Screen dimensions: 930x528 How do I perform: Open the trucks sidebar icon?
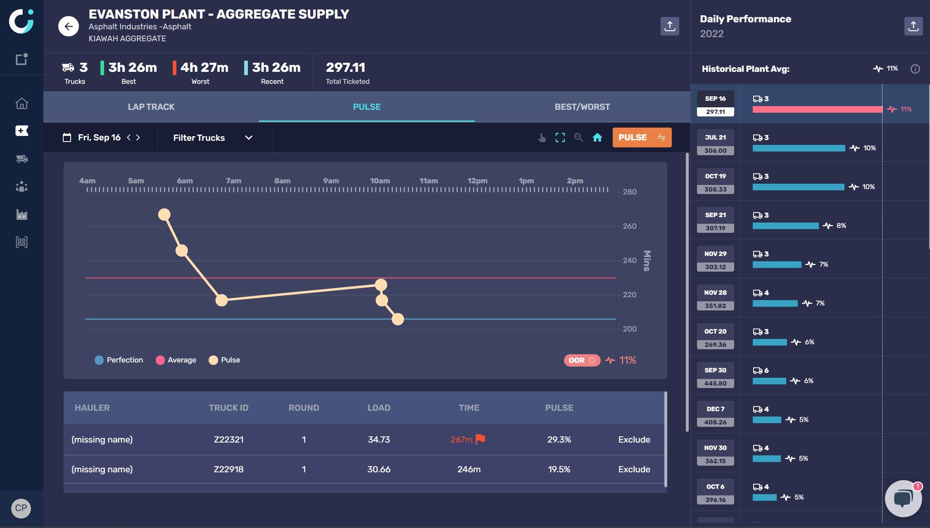[x=21, y=159]
